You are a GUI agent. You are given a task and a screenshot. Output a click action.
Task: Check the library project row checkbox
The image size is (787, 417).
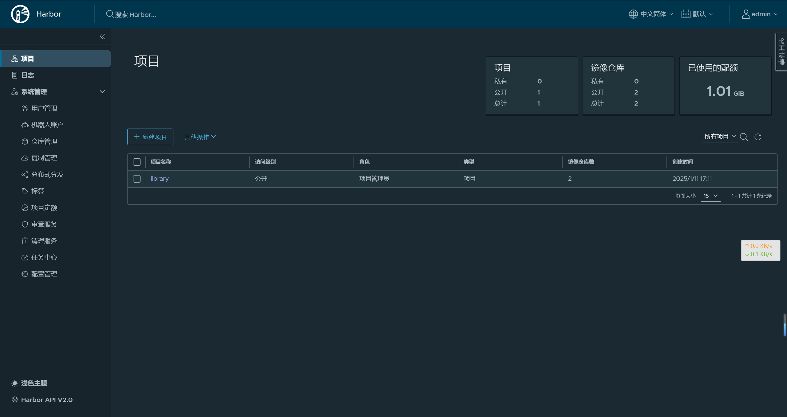click(x=137, y=179)
